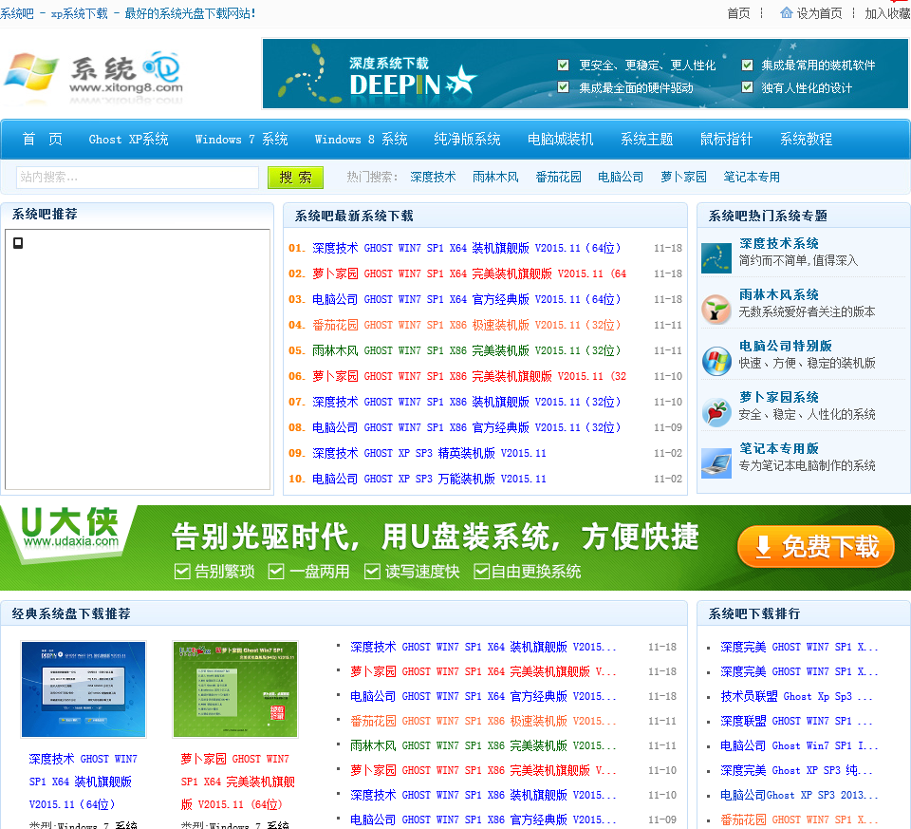Open the Ghost XP系统 nav item
Screen dimensions: 911x829
(128, 140)
